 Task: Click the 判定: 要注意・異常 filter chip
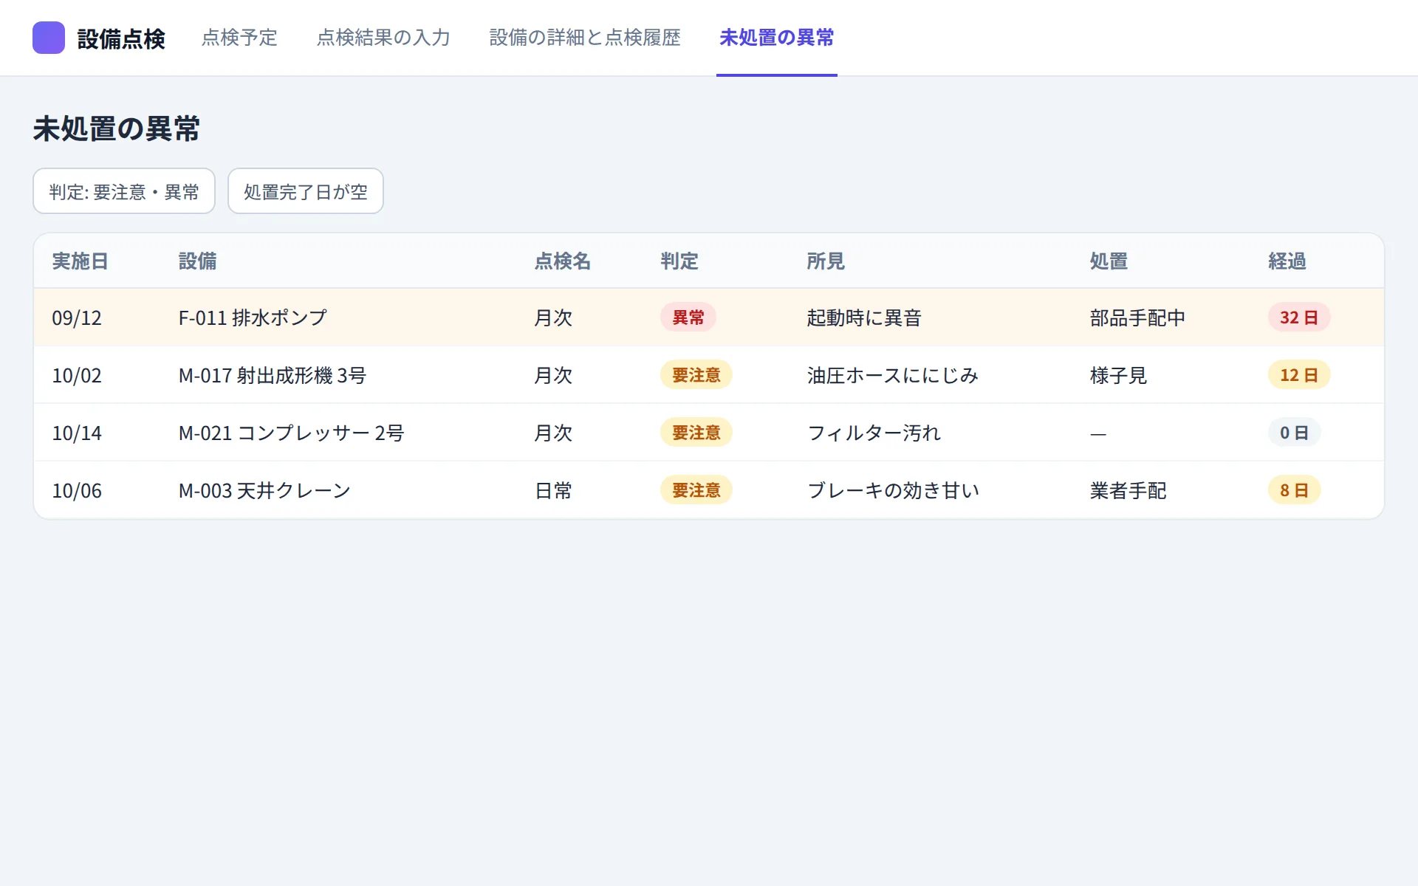(124, 191)
